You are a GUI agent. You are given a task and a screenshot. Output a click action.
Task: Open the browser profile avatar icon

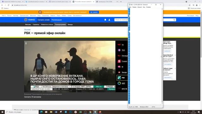[197, 5]
